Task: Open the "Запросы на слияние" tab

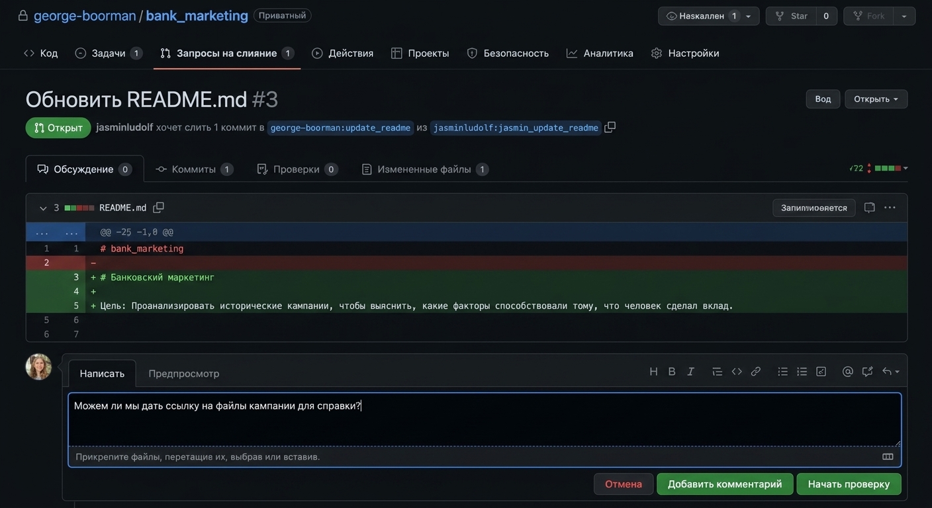Action: pyautogui.click(x=227, y=53)
